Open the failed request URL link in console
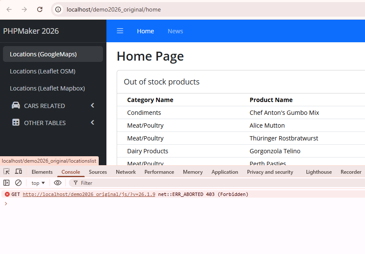This screenshot has width=365, height=254. (x=89, y=194)
